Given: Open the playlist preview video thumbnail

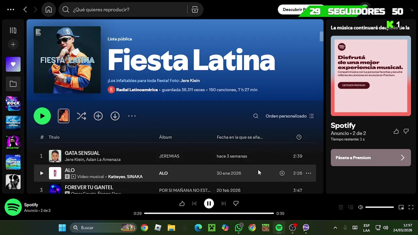Looking at the screenshot, I should pyautogui.click(x=64, y=116).
